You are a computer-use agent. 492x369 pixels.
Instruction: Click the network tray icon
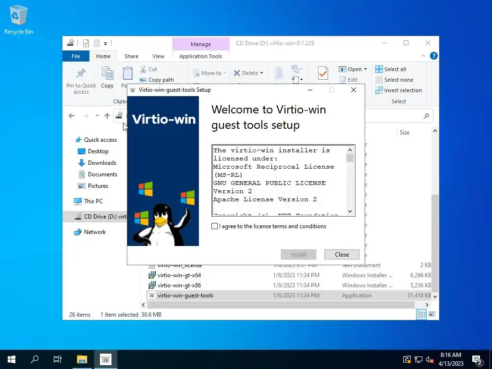tap(418, 360)
